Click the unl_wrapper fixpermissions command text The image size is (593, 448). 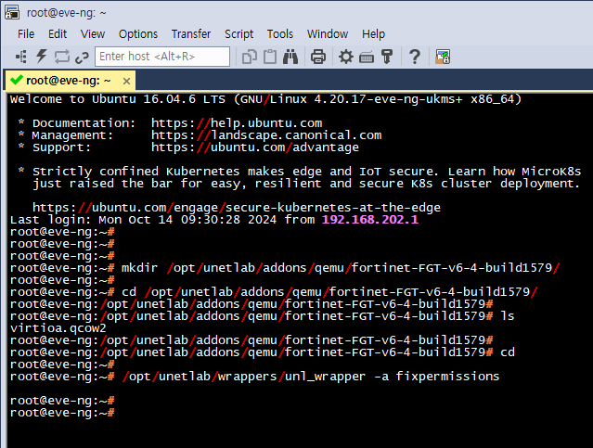(x=311, y=377)
